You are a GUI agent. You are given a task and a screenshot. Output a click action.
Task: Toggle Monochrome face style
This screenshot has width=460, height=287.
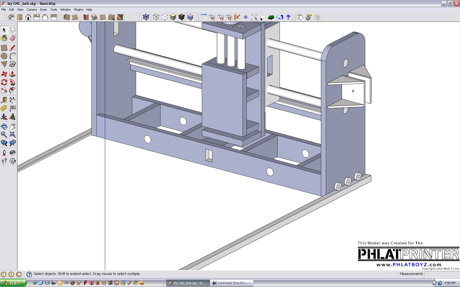coord(190,17)
